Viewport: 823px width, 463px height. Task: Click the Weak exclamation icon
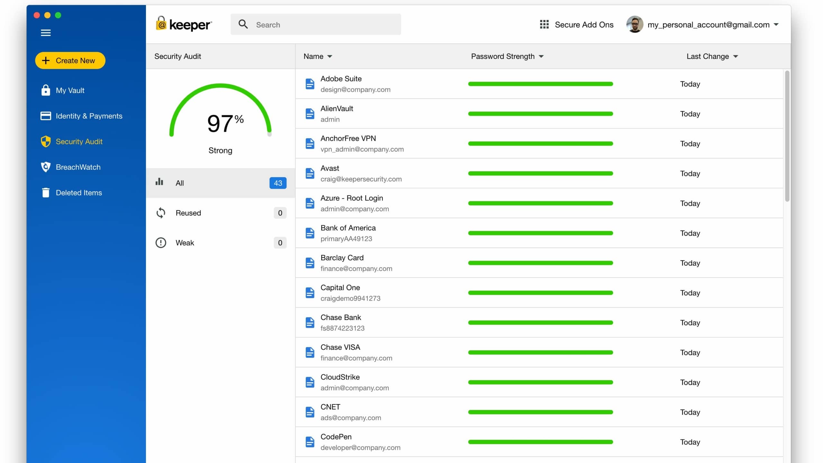[x=161, y=243]
